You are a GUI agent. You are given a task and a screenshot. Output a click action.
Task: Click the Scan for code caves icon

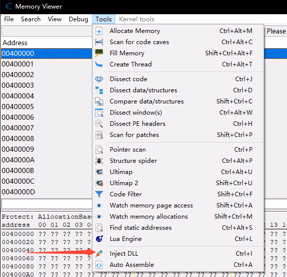99,42
